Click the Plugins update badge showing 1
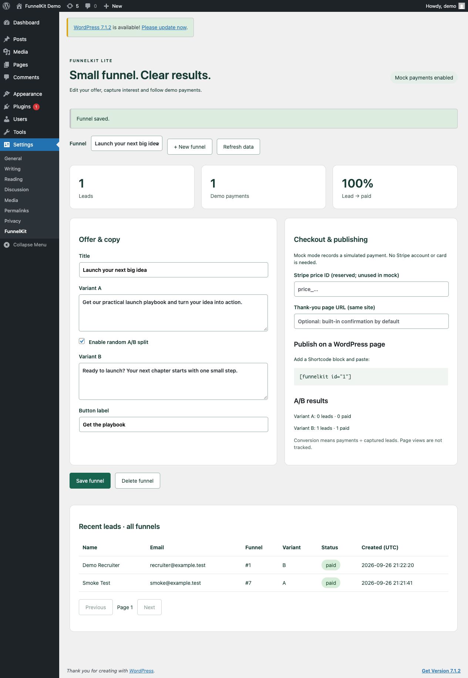This screenshot has height=678, width=468. click(36, 107)
